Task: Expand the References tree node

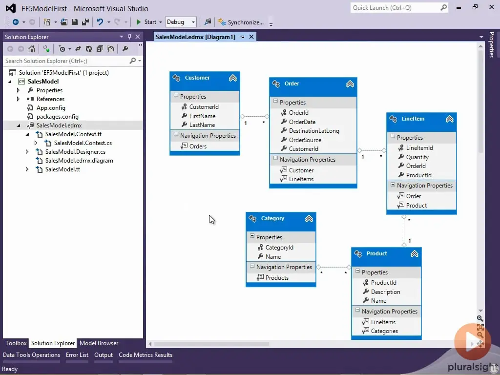Action: tap(18, 99)
